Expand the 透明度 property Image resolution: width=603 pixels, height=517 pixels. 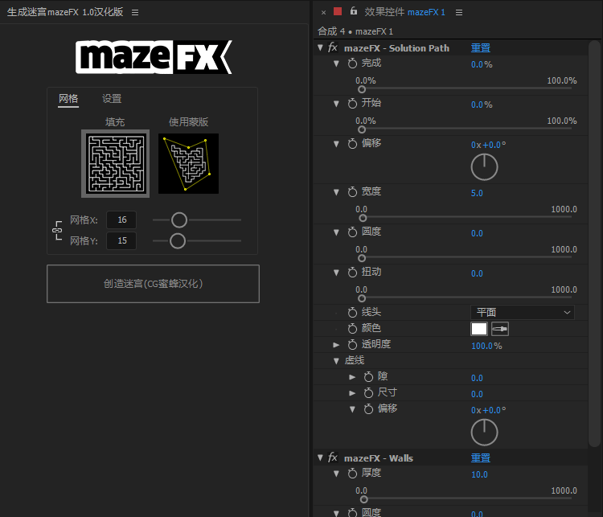[x=336, y=345]
